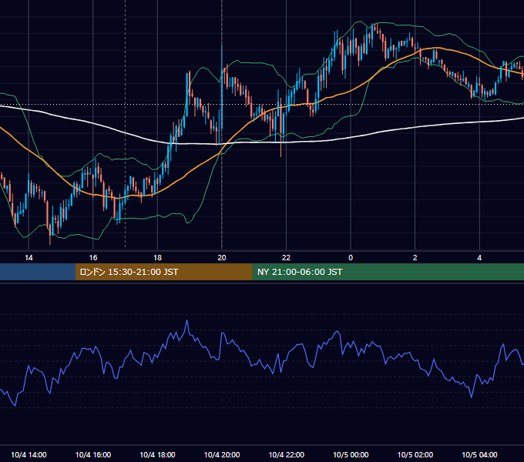Viewport: 524px width, 462px height.
Task: Click the 10/4 16:00 indicator axis label
Action: [93, 454]
